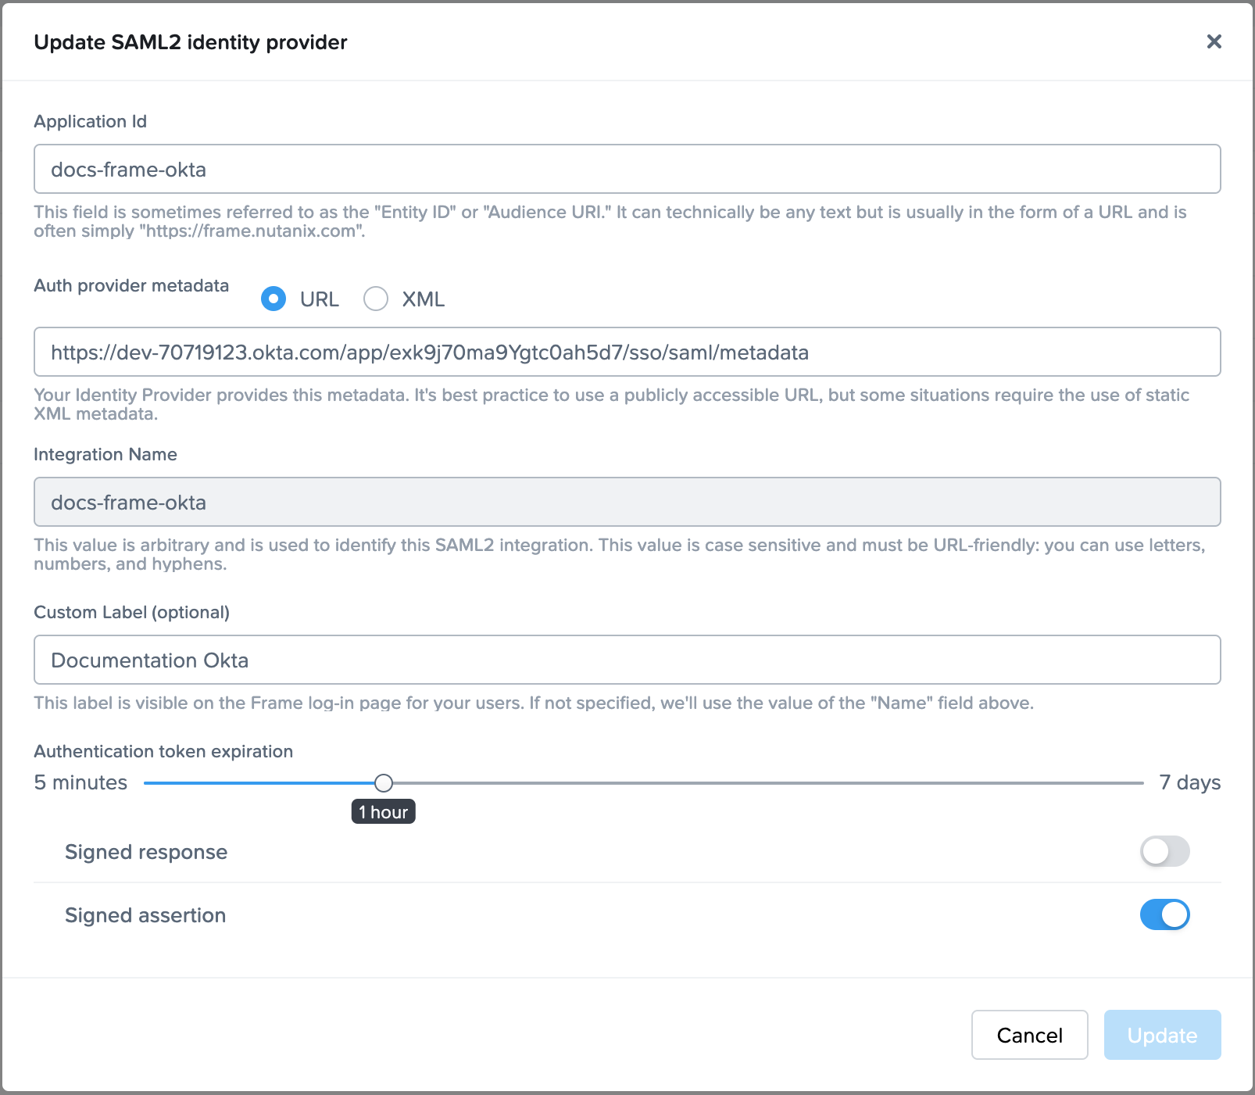
Task: Select the XML radio button
Action: click(376, 299)
